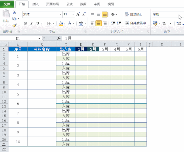184x152 pixels.
Task: Click the 2月 header cell
Action: (93, 49)
